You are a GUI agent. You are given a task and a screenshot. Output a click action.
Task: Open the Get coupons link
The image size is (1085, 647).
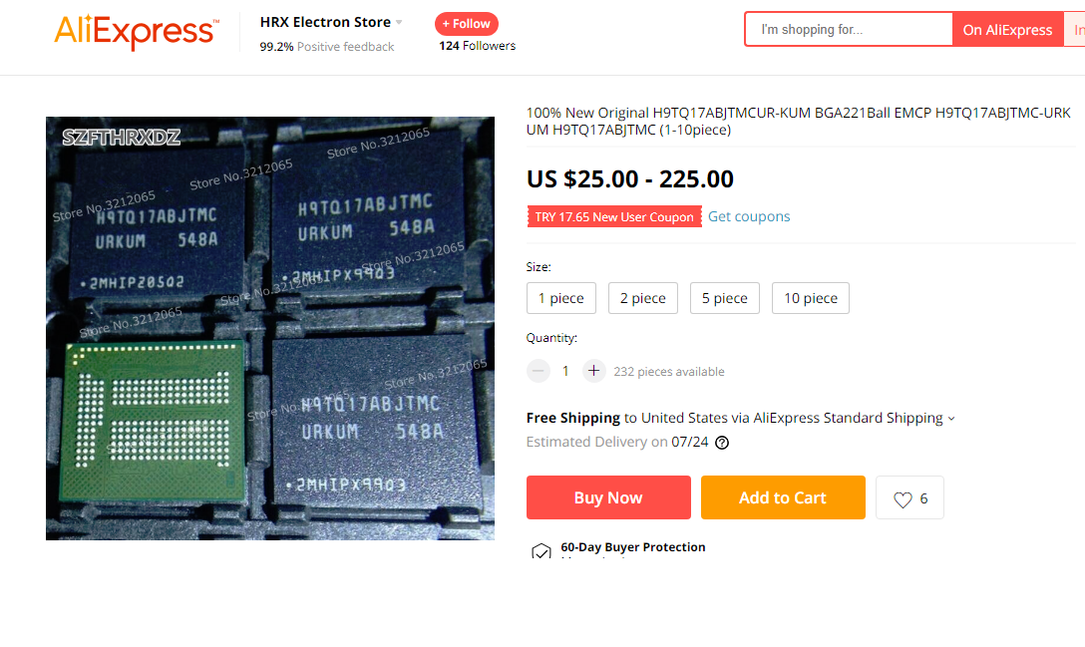[x=749, y=216]
